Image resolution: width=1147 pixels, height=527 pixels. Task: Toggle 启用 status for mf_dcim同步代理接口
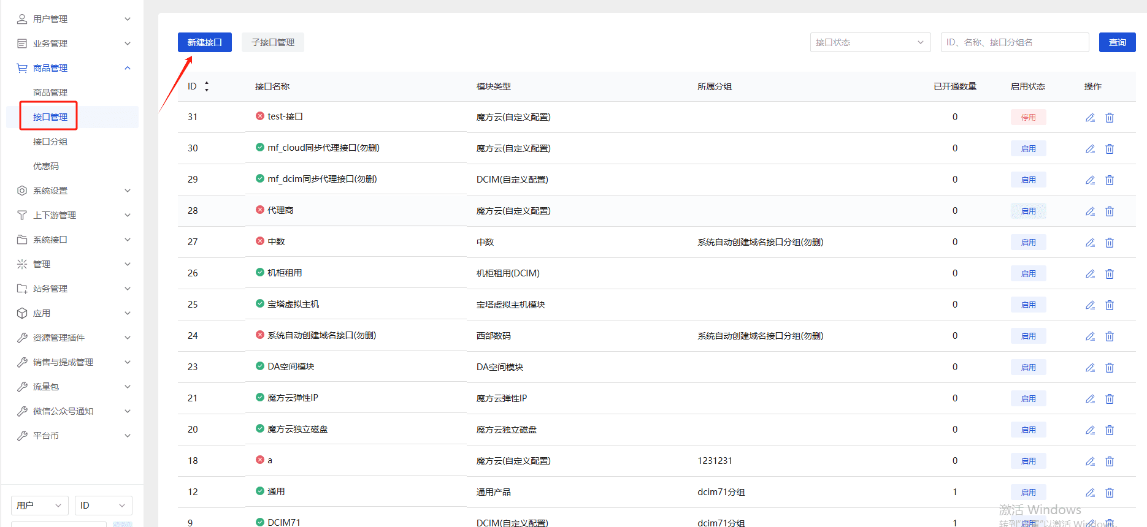pyautogui.click(x=1029, y=180)
